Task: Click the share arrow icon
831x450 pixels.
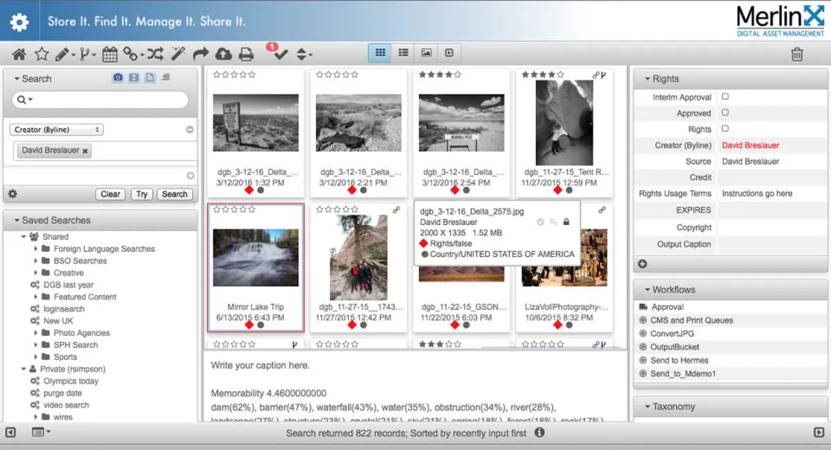Action: (201, 54)
